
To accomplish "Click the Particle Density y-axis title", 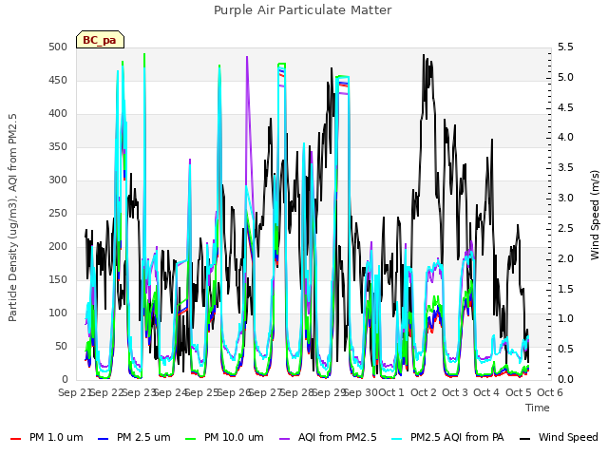I will (12, 218).
